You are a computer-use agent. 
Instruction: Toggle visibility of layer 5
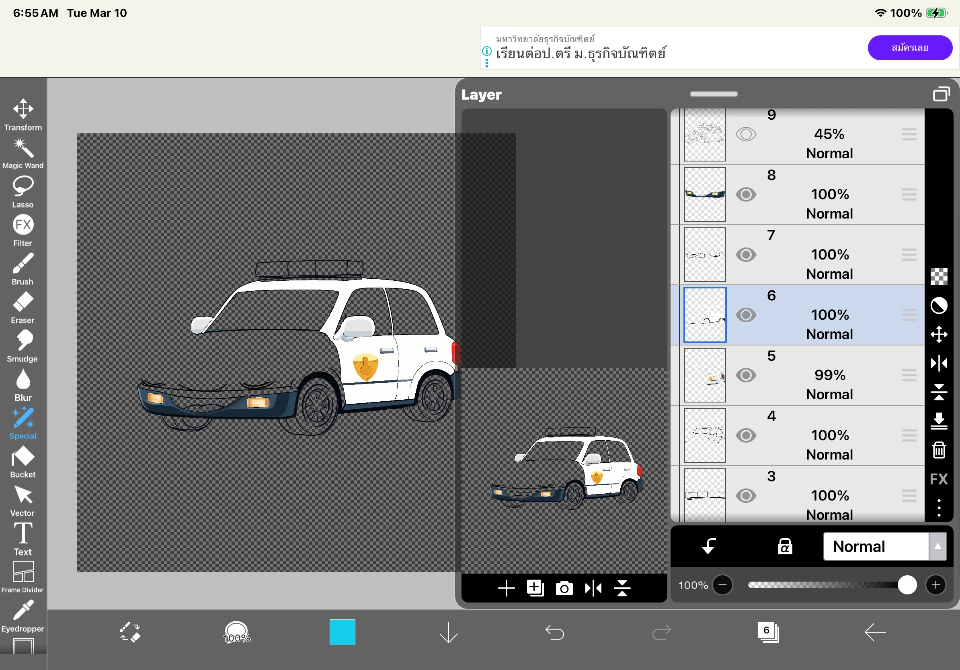coord(746,375)
